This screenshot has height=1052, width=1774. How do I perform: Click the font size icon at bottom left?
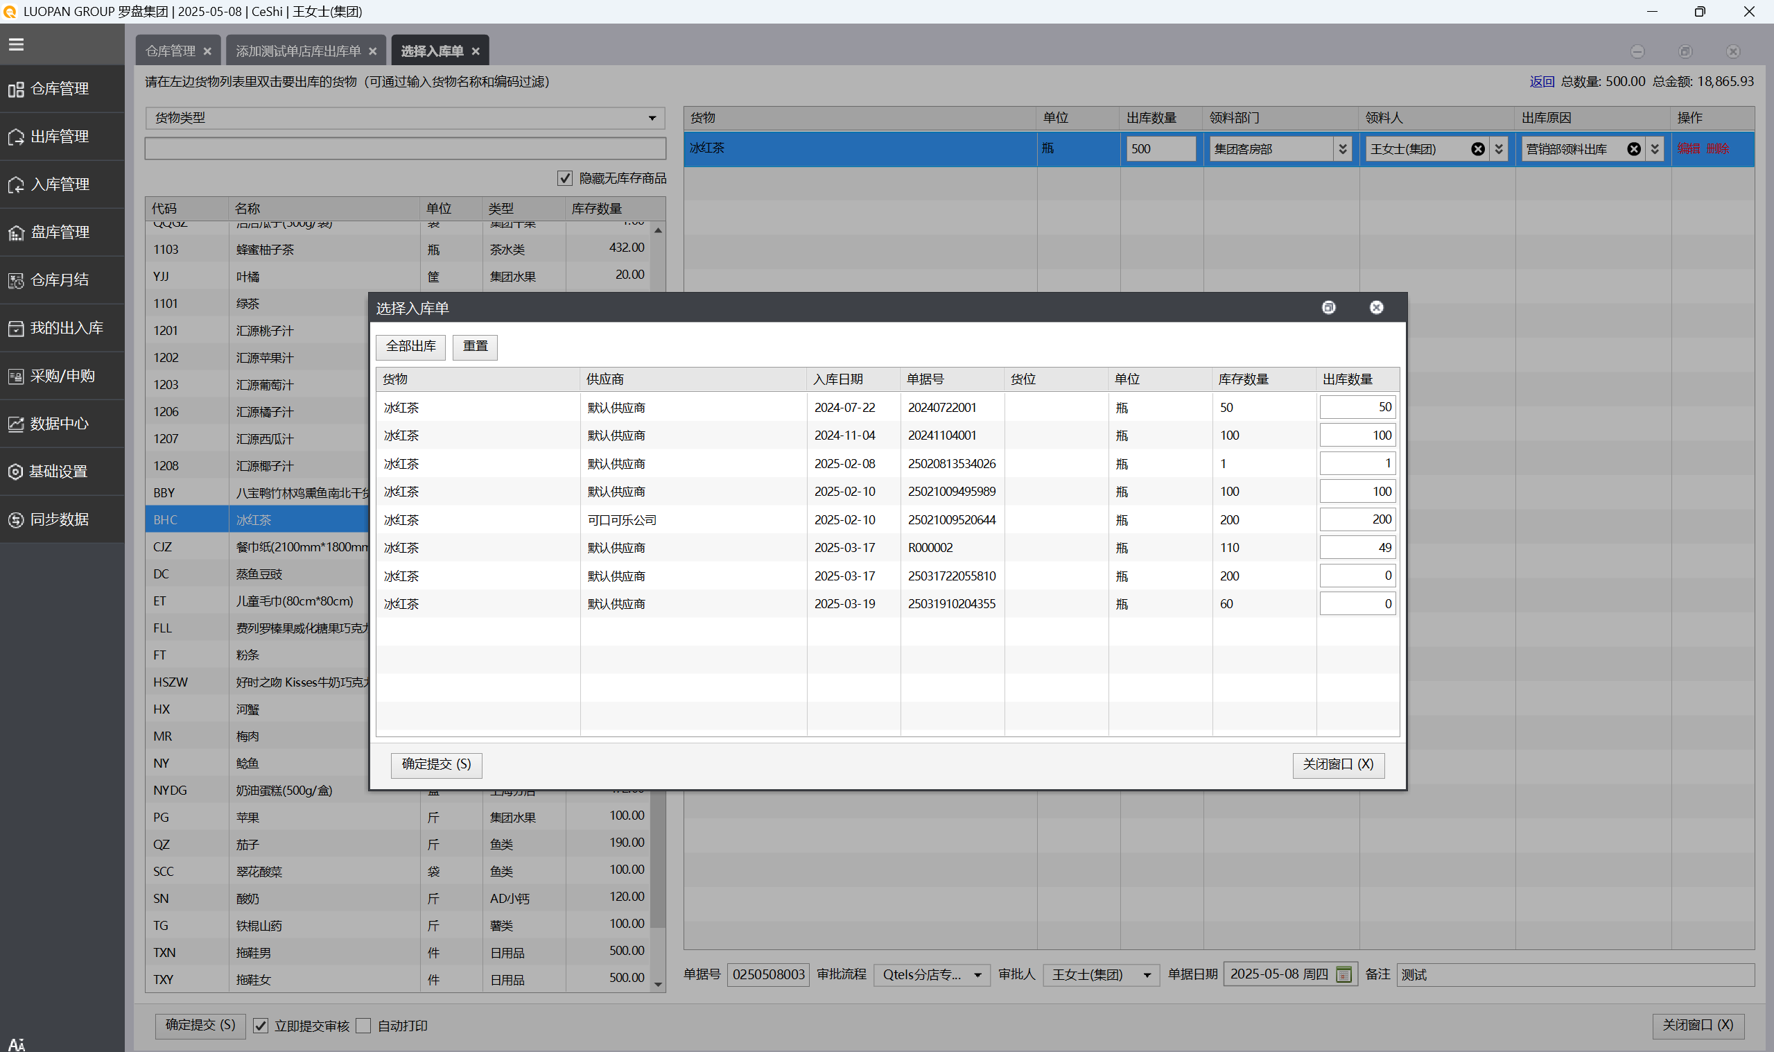[x=17, y=1044]
